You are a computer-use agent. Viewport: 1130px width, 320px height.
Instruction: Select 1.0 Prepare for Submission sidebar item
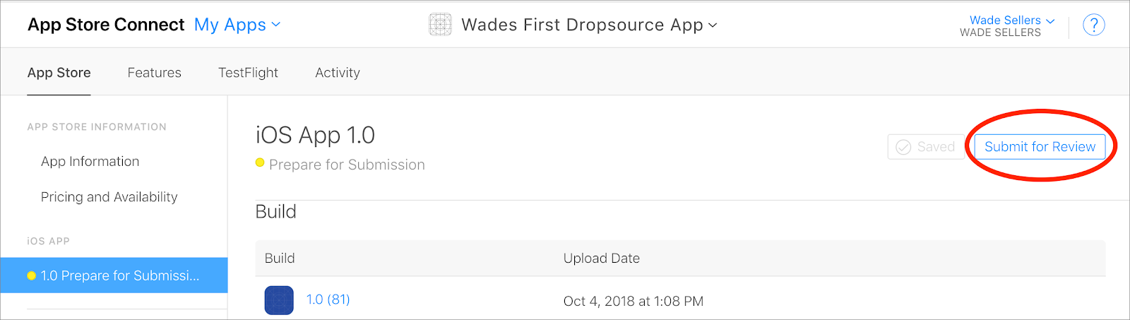(x=120, y=276)
